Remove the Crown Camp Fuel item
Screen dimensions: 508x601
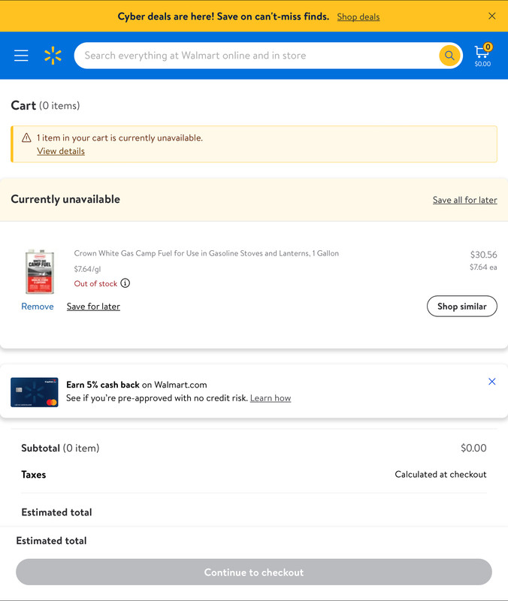pos(38,307)
